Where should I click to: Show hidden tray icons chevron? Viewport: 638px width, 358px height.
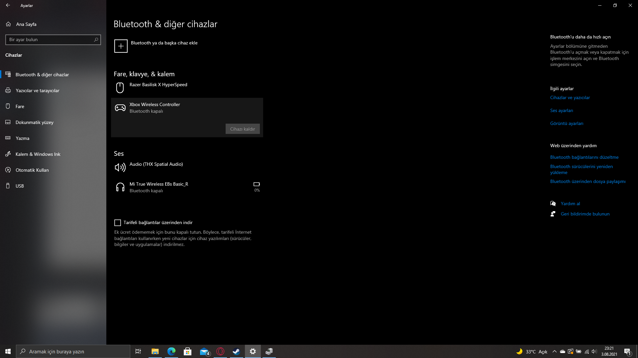point(554,351)
